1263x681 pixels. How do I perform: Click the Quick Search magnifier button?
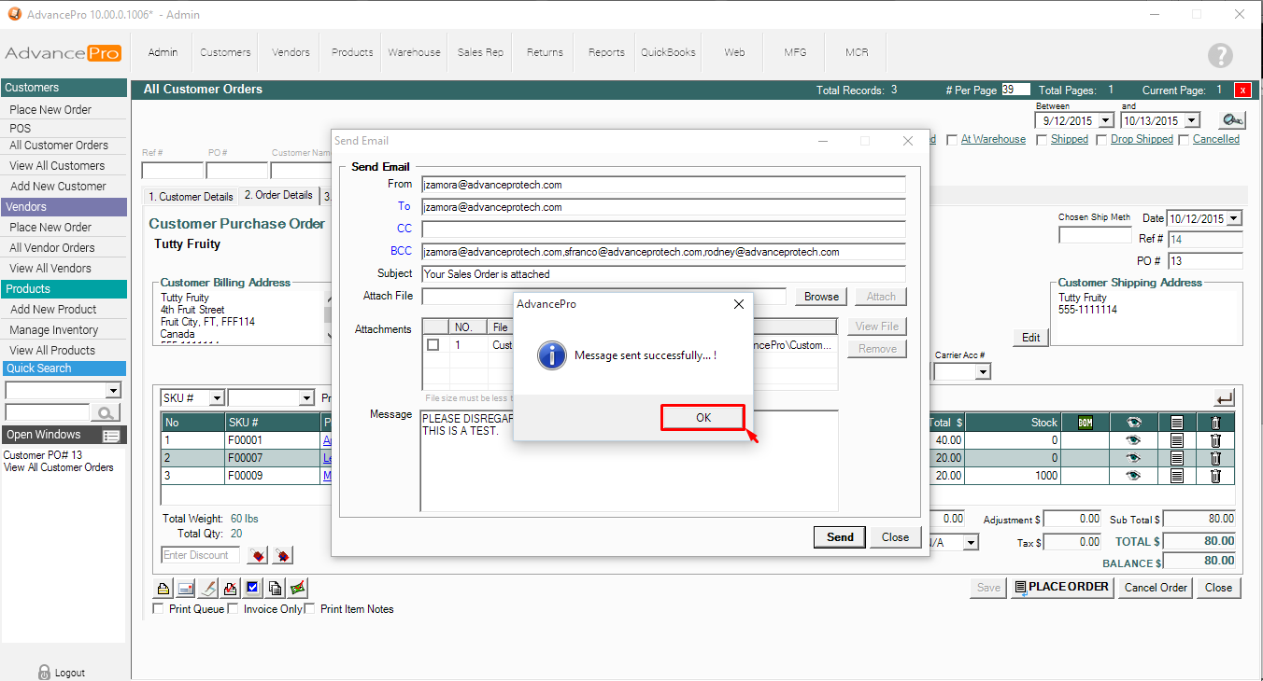[106, 412]
